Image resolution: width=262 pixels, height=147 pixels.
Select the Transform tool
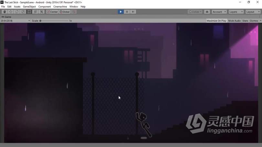click(36, 12)
